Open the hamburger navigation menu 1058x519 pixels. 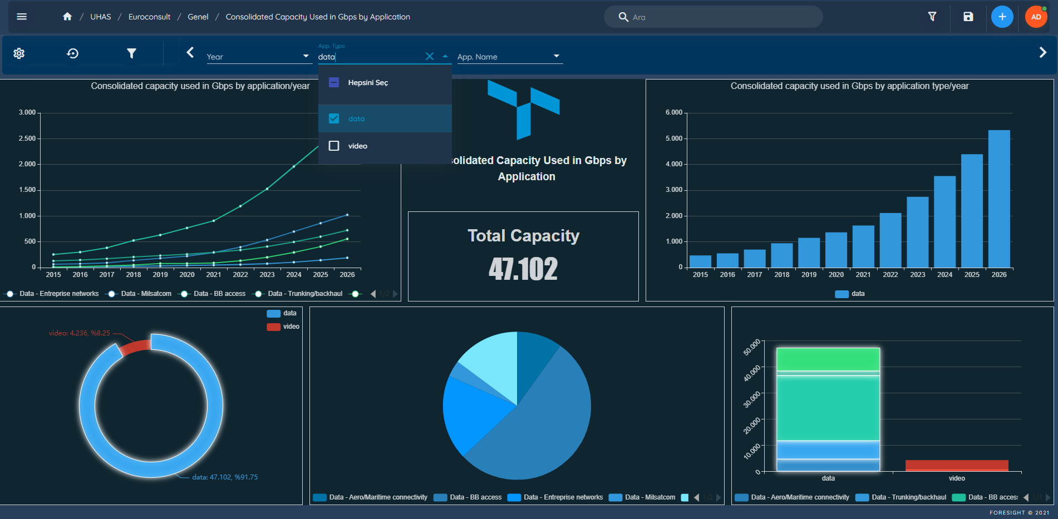[22, 17]
